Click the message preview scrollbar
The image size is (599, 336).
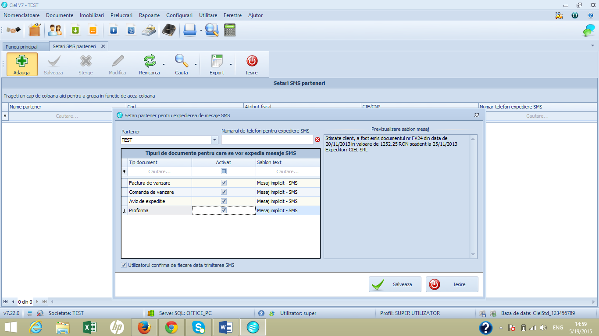tap(473, 196)
